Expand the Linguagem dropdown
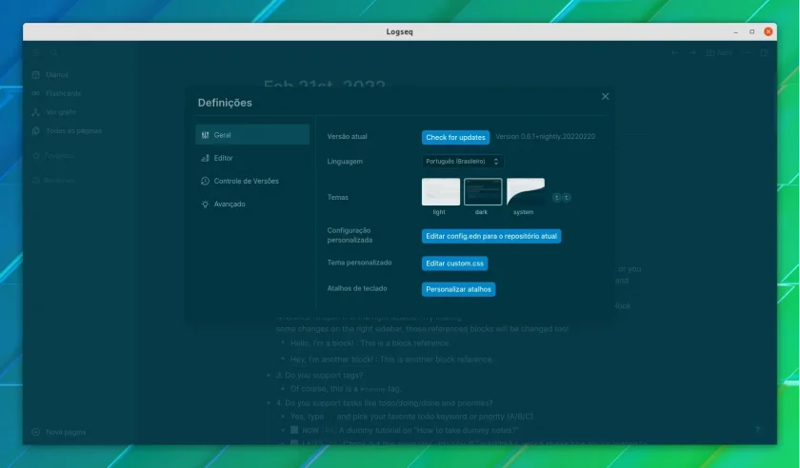Viewport: 800px width, 468px height. coord(462,161)
